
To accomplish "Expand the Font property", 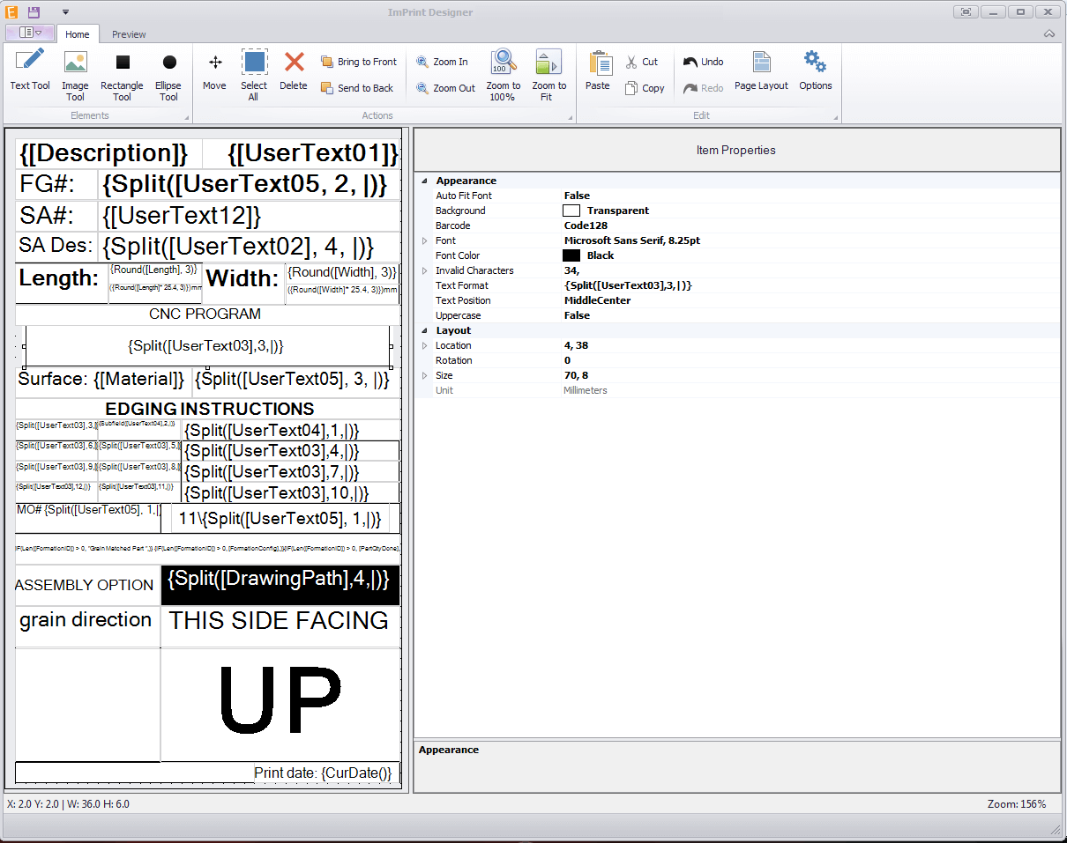I will click(x=424, y=240).
